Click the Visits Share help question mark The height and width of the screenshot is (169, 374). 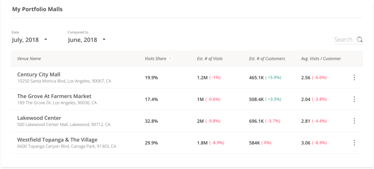click(170, 59)
